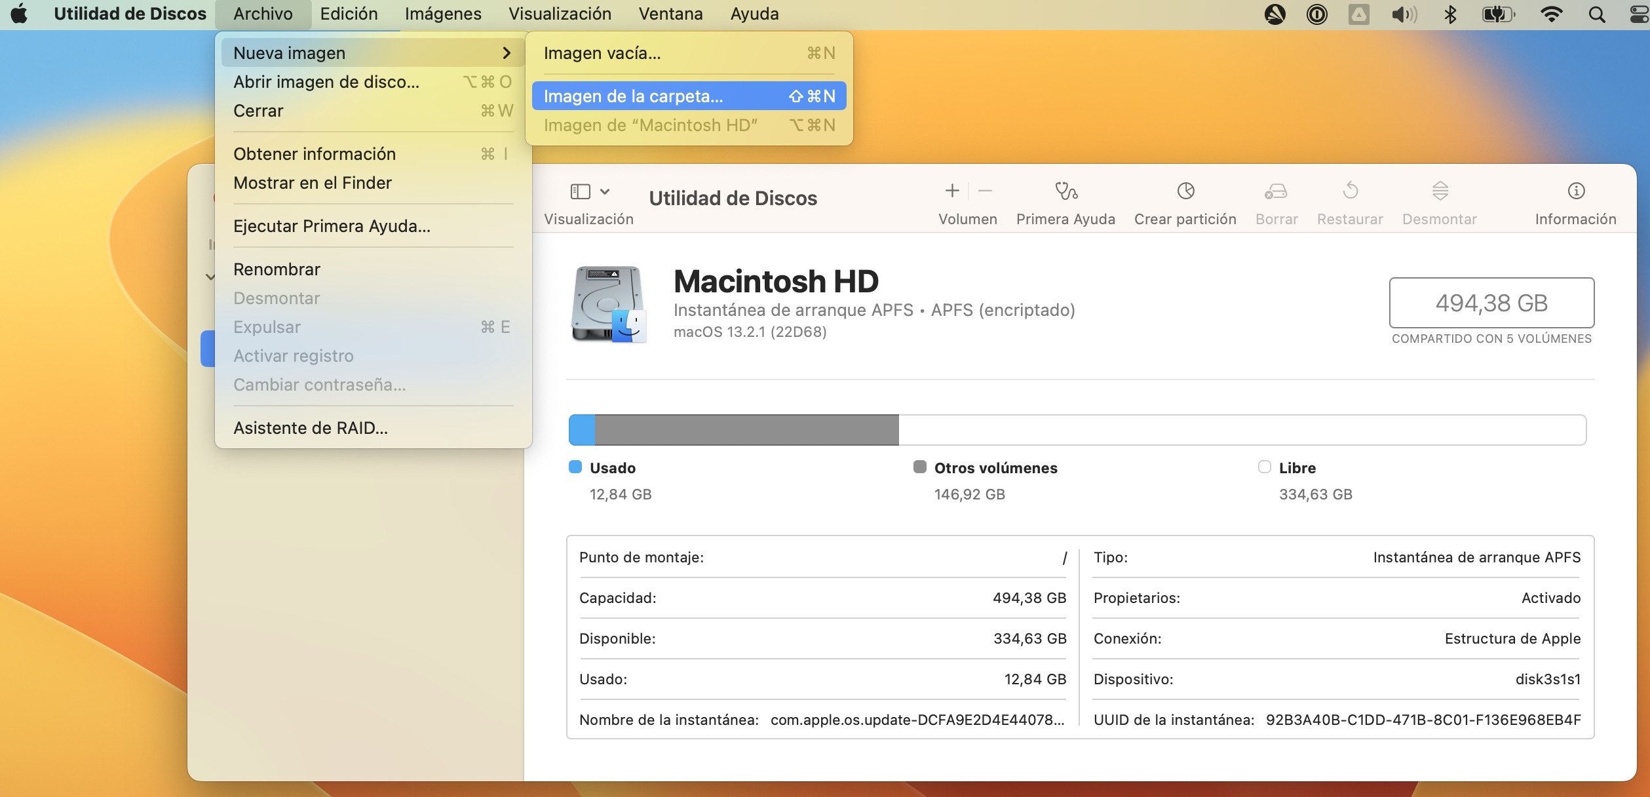This screenshot has height=797, width=1650.
Task: Click the Instantánea de arranque APFS Tipo value
Action: click(1477, 557)
